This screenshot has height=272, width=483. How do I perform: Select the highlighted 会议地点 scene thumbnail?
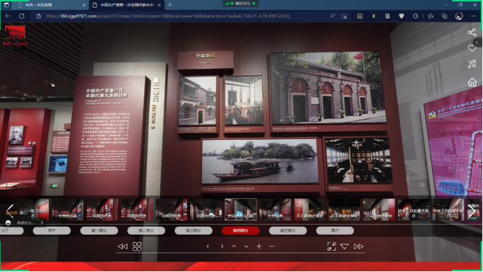pyautogui.click(x=240, y=209)
